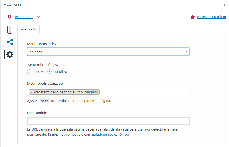The height and width of the screenshot is (147, 229).
Task: Expand the Need help chevron
Action: click(x=38, y=17)
